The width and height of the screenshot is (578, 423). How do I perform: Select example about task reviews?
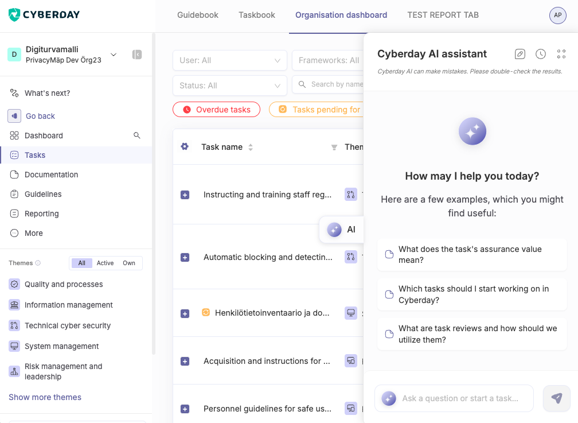[472, 334]
